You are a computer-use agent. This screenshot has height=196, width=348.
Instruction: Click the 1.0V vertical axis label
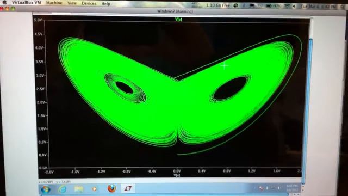(41, 129)
